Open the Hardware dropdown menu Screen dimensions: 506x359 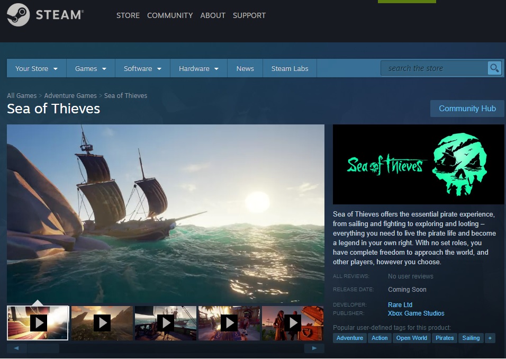click(199, 68)
